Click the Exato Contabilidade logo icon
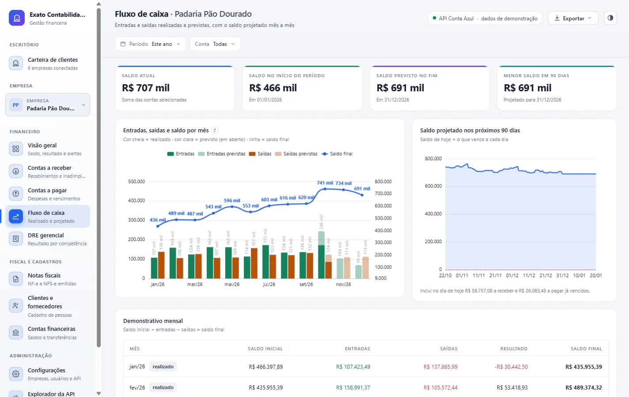629x397 pixels. click(17, 18)
